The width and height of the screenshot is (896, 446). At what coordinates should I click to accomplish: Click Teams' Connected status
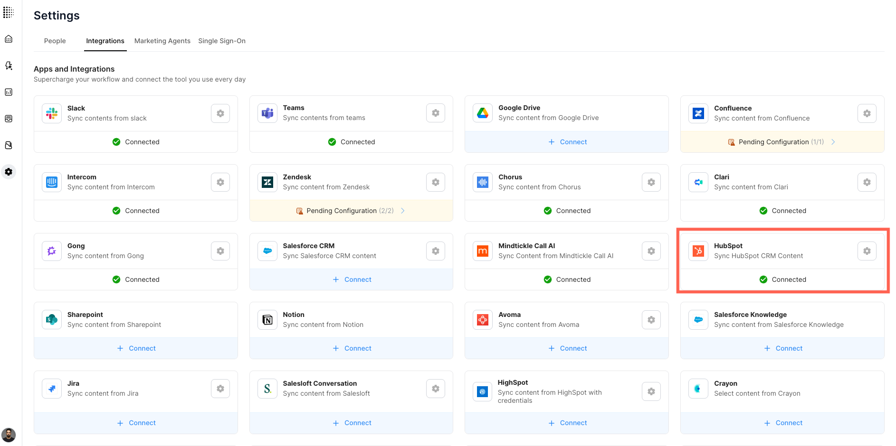pos(352,142)
